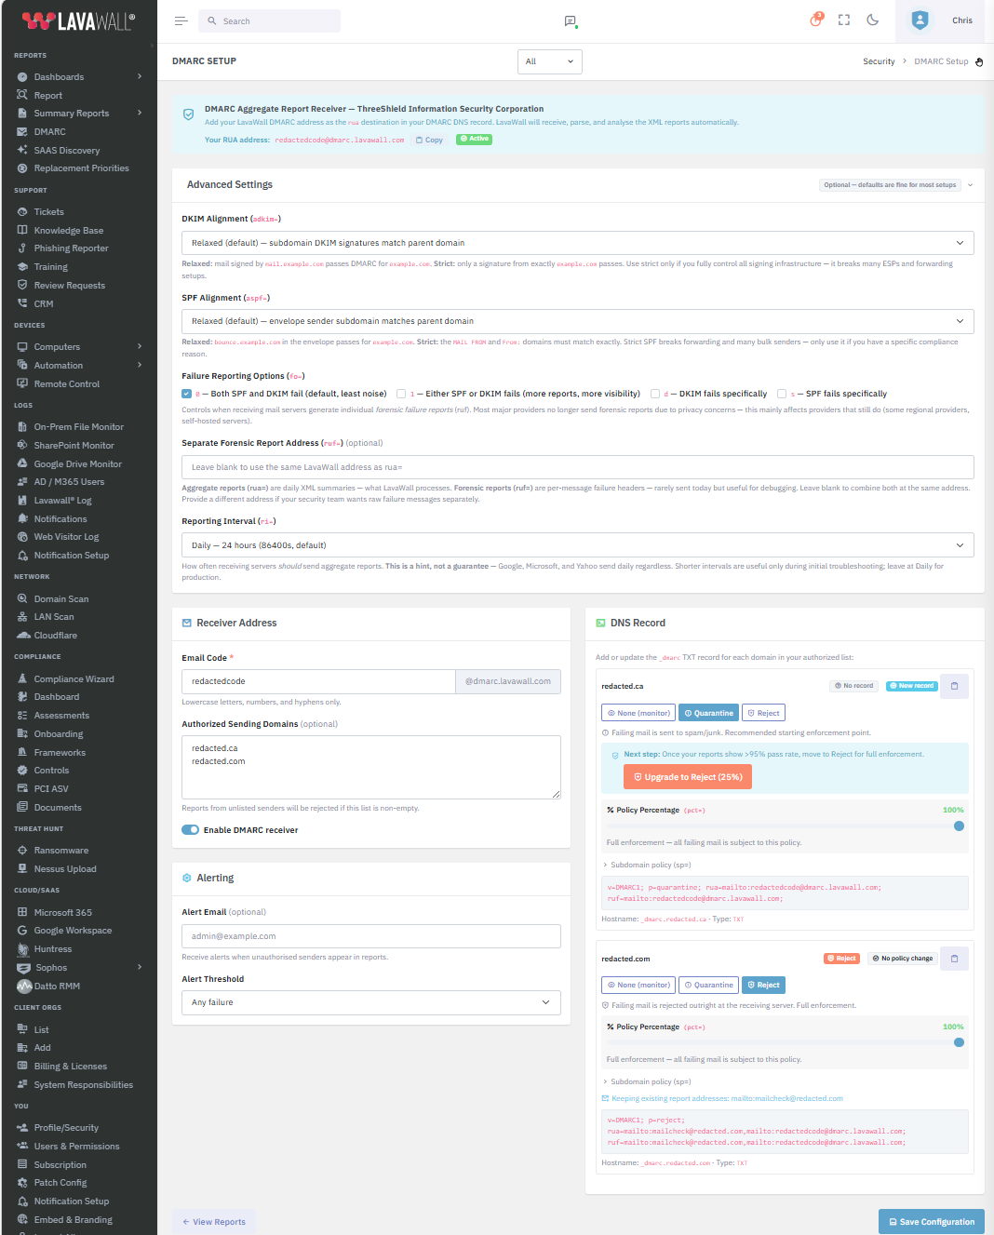994x1235 pixels.
Task: Select Quarantine policy for redacted.com
Action: coord(708,985)
